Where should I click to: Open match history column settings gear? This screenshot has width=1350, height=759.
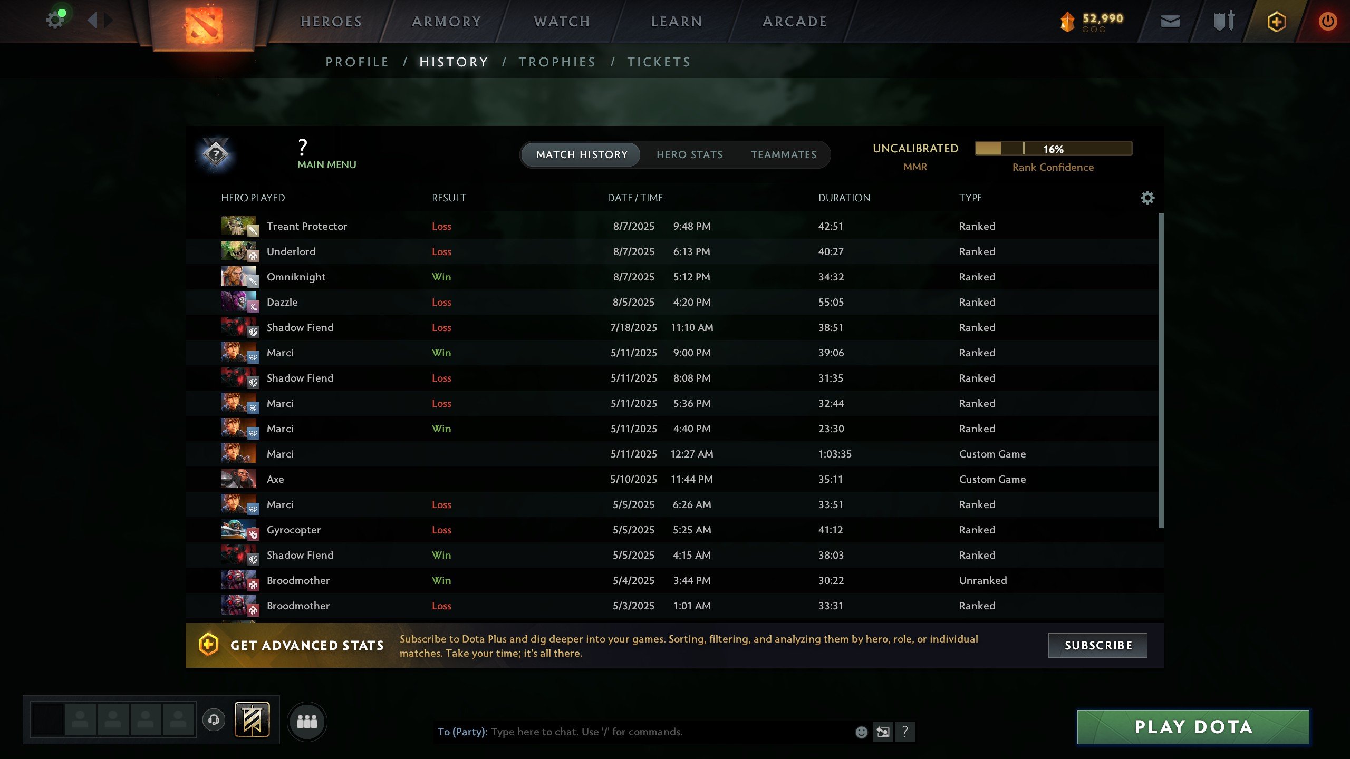(1147, 198)
